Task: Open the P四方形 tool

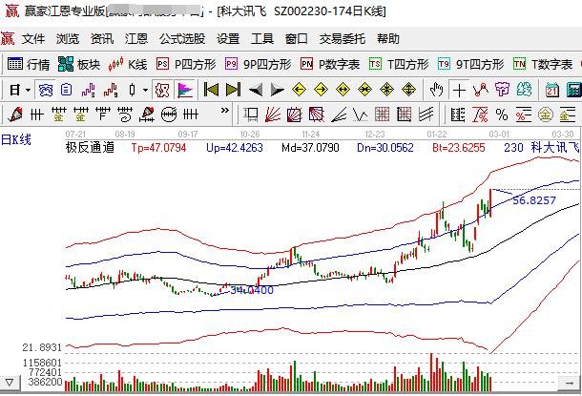Action: [186, 64]
